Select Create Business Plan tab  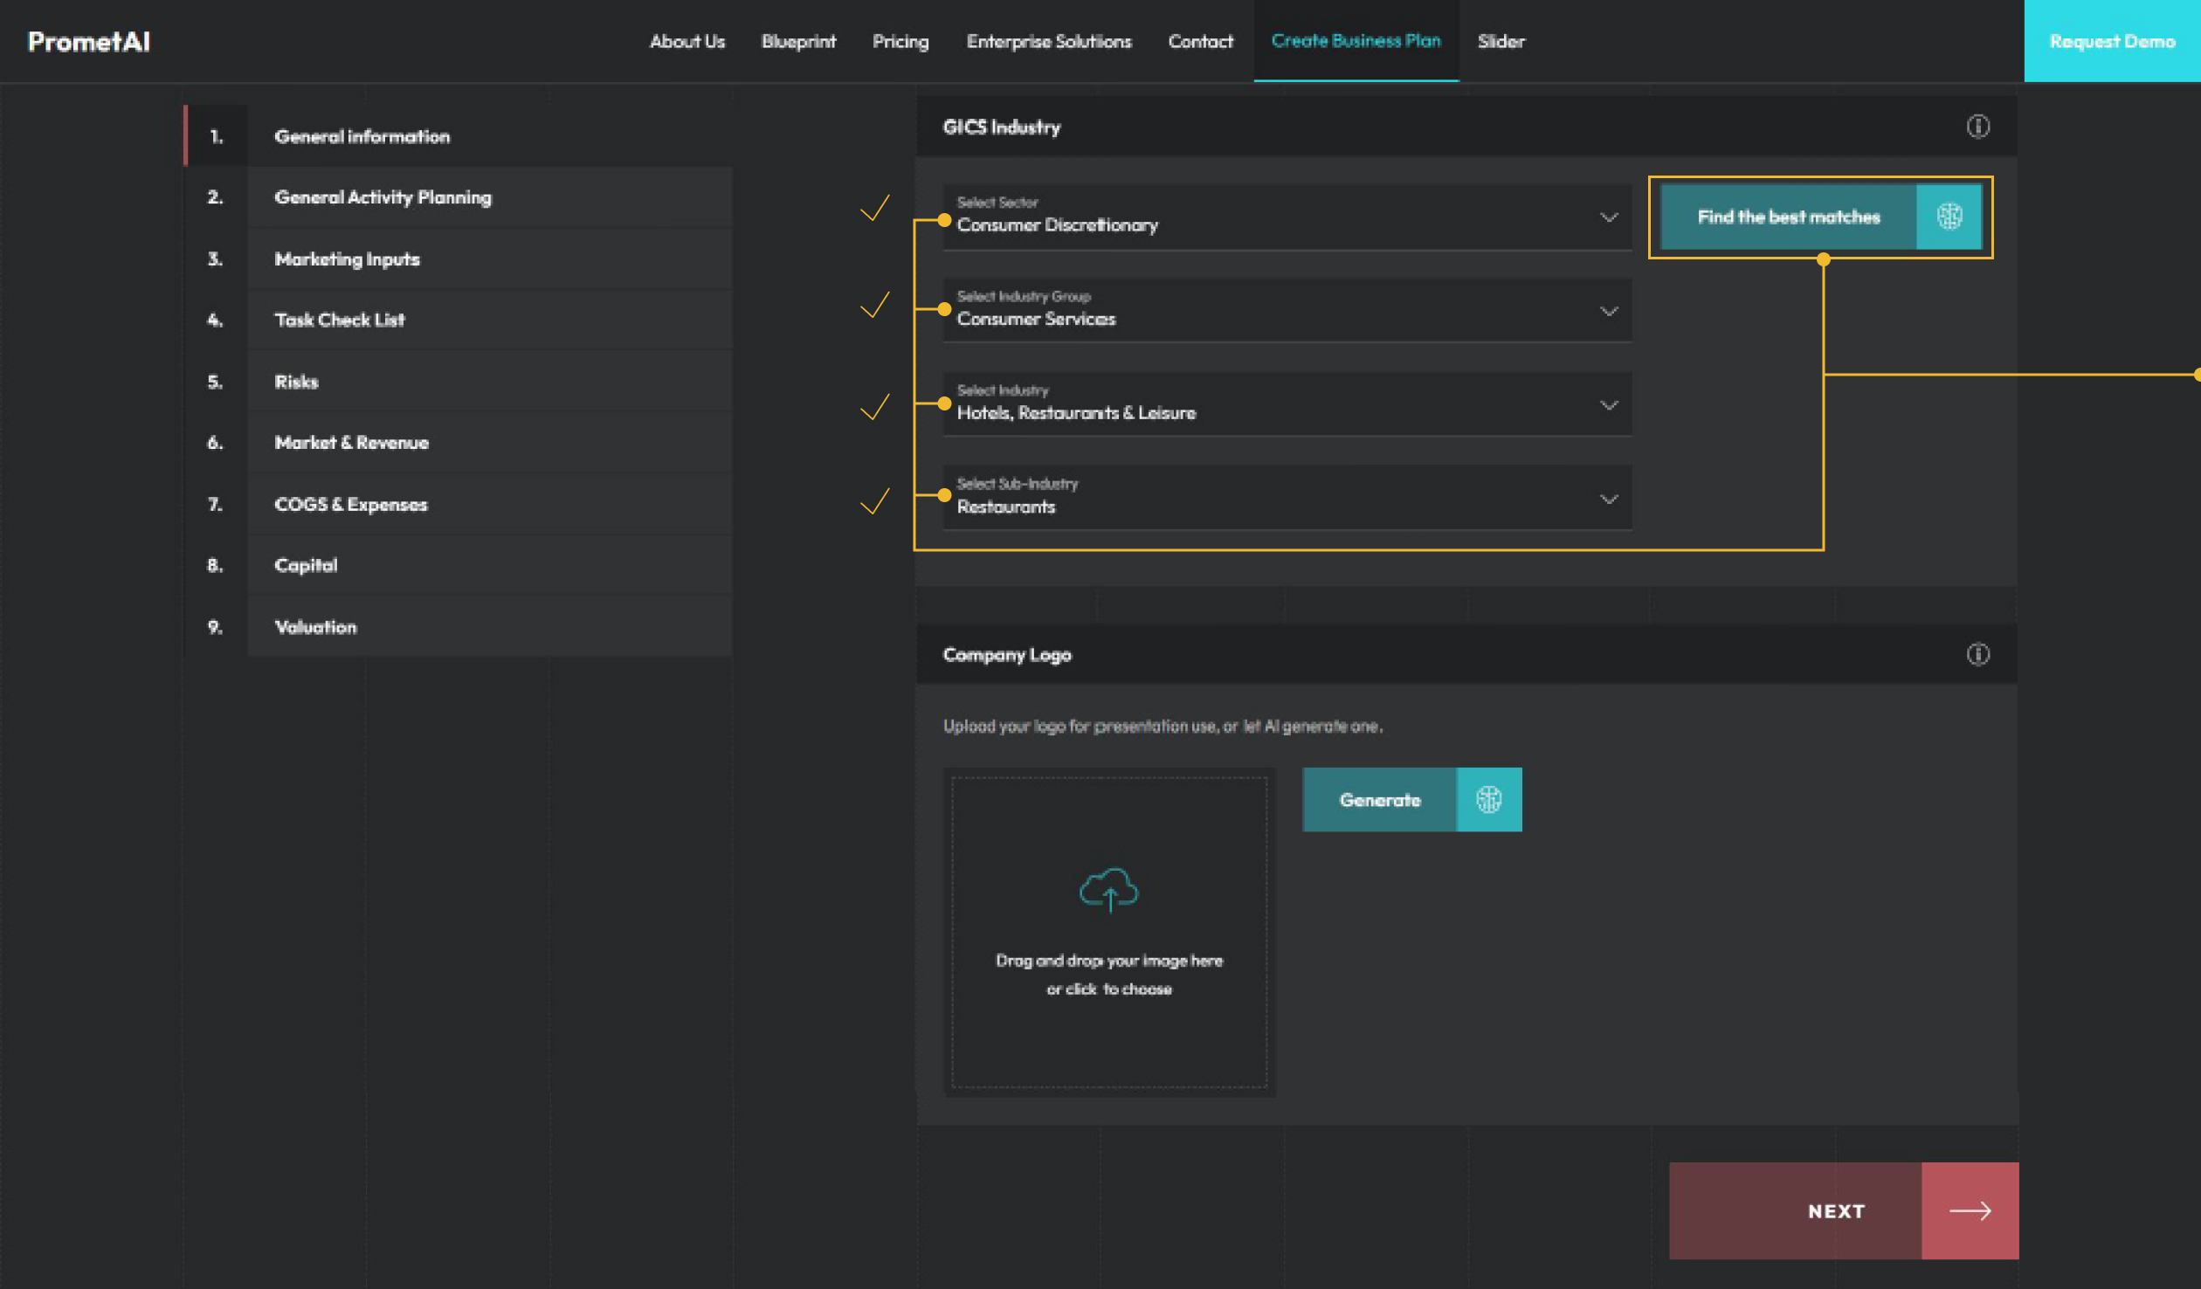pos(1356,41)
